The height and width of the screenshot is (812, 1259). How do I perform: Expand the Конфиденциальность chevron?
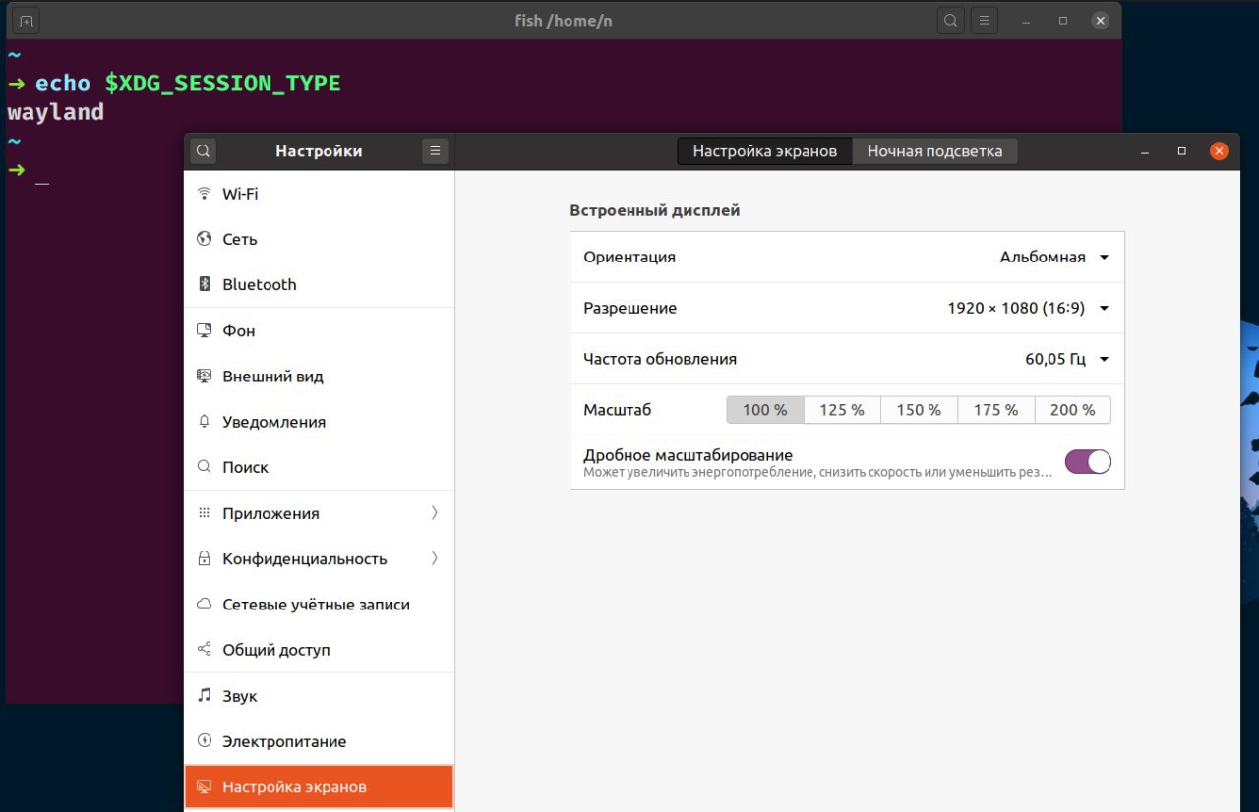(x=435, y=558)
